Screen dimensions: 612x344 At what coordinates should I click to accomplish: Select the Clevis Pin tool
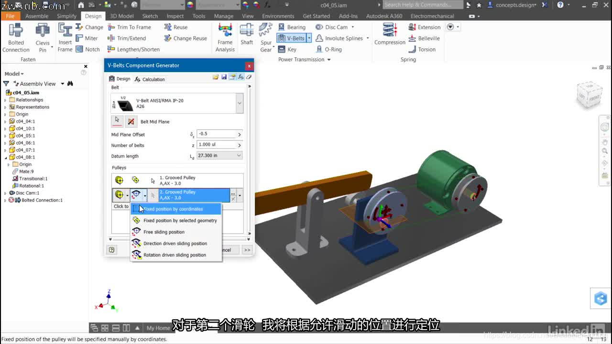tap(43, 38)
